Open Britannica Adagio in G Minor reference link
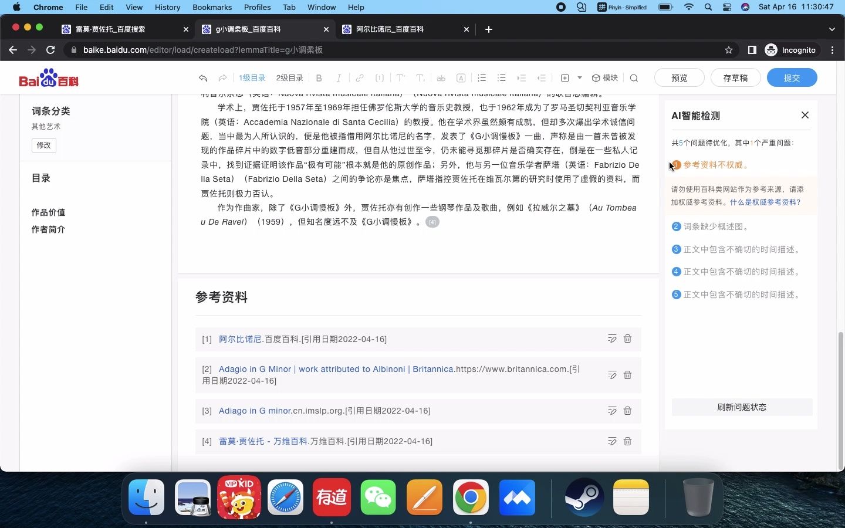The width and height of the screenshot is (845, 528). pos(336,369)
